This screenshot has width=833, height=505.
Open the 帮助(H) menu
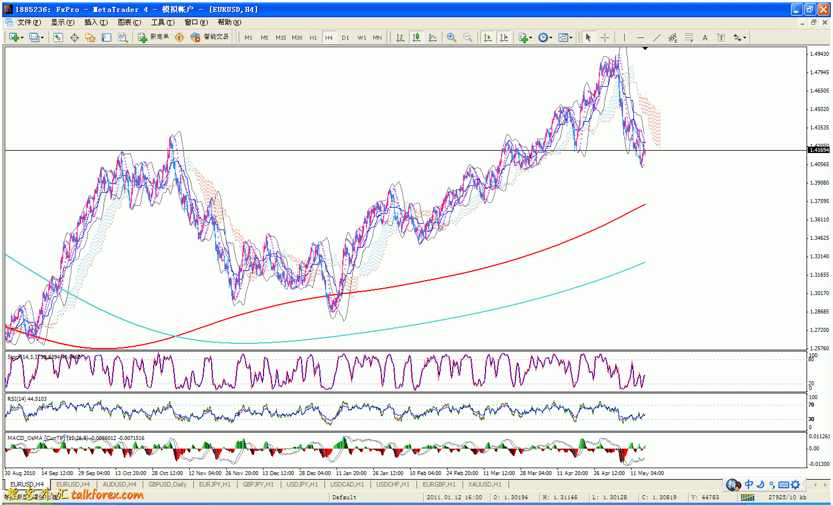coord(229,22)
